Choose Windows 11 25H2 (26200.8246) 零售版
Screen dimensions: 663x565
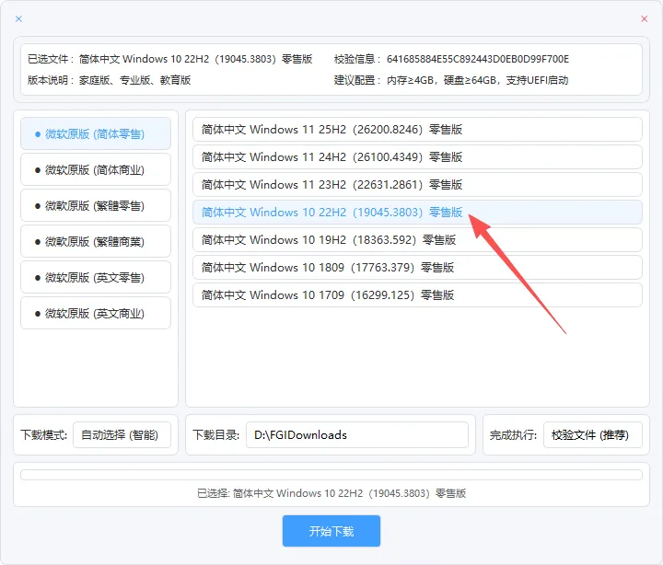tap(417, 130)
